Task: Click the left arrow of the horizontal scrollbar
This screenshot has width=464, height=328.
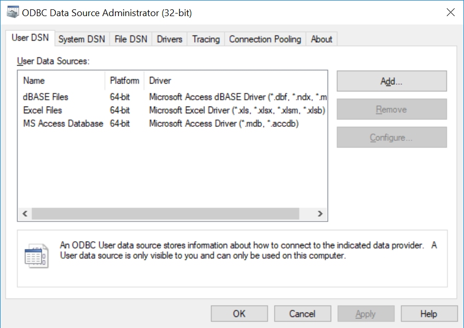Action: 25,214
